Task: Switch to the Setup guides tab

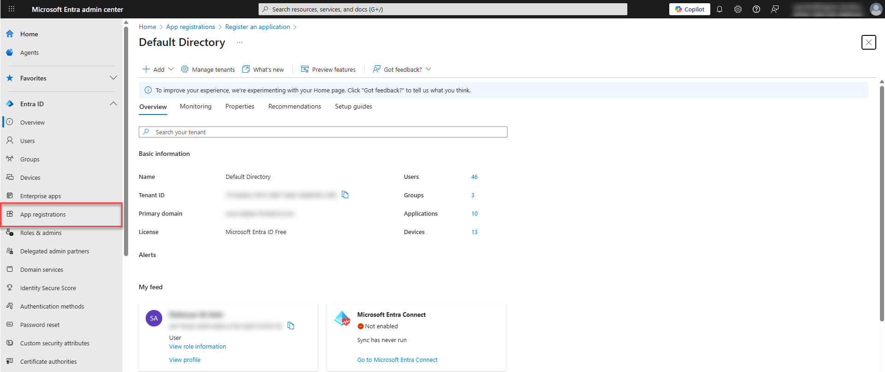Action: [x=354, y=107]
